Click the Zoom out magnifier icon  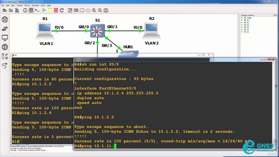click(x=100, y=10)
